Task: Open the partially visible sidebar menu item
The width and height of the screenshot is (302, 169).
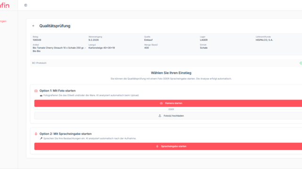Action: (3, 21)
